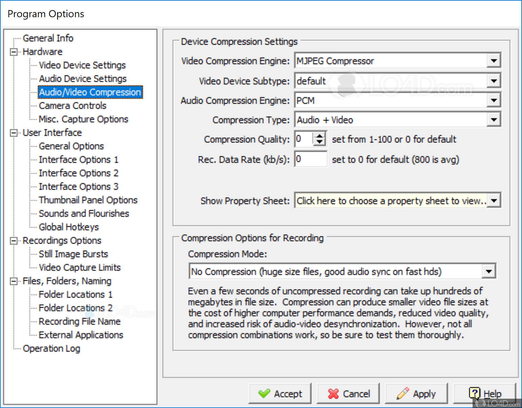Expand the Compression Mode dropdown
Image resolution: width=522 pixels, height=408 pixels.
[488, 271]
